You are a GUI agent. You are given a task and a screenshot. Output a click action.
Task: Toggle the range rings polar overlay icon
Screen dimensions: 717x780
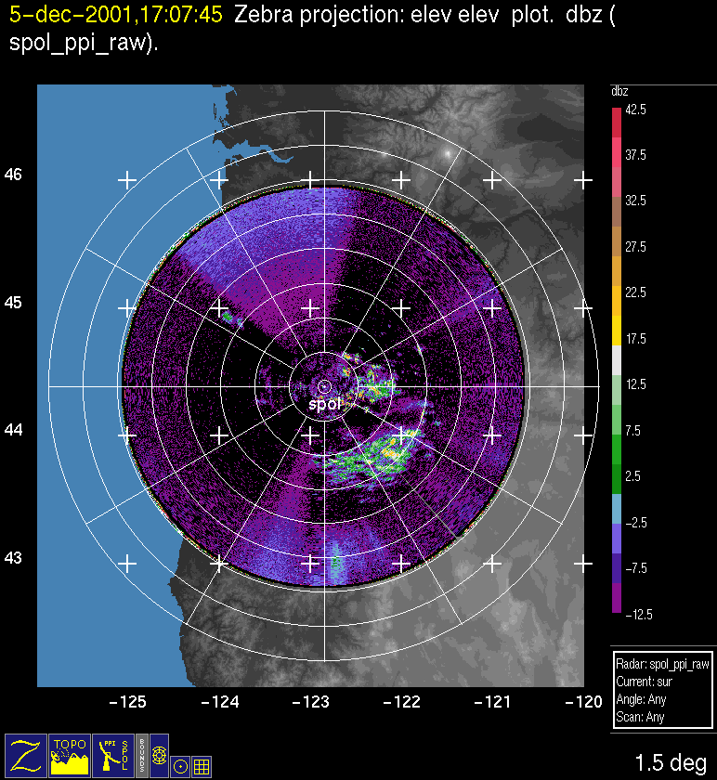coord(159,754)
